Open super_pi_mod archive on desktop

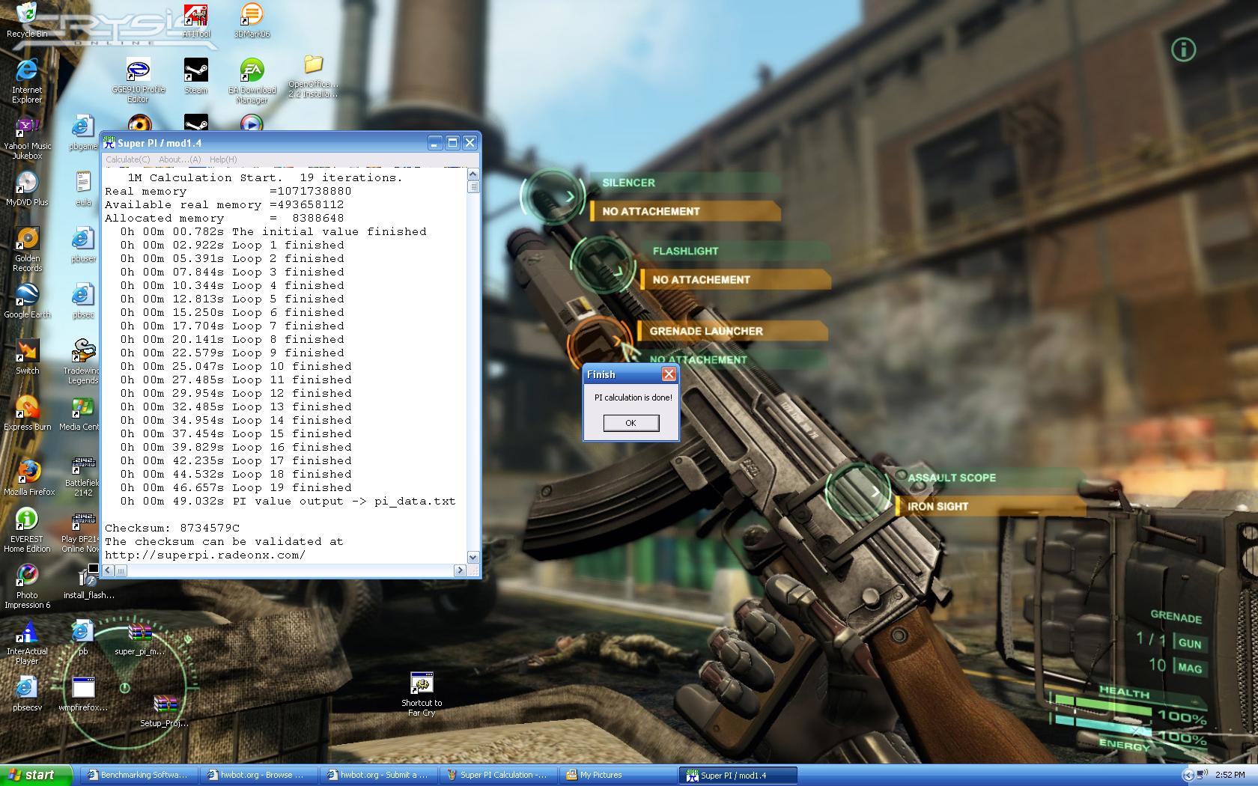(x=140, y=639)
